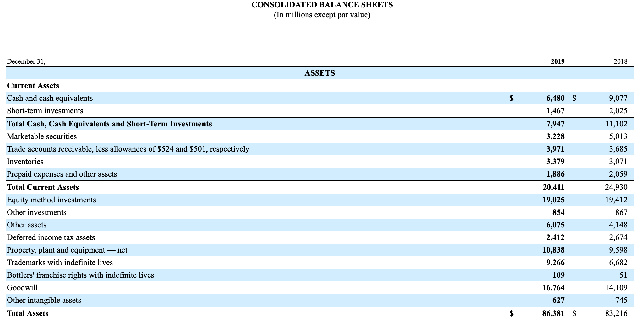Click the 19,412 equity method value
The width and height of the screenshot is (642, 320).
pyautogui.click(x=616, y=200)
